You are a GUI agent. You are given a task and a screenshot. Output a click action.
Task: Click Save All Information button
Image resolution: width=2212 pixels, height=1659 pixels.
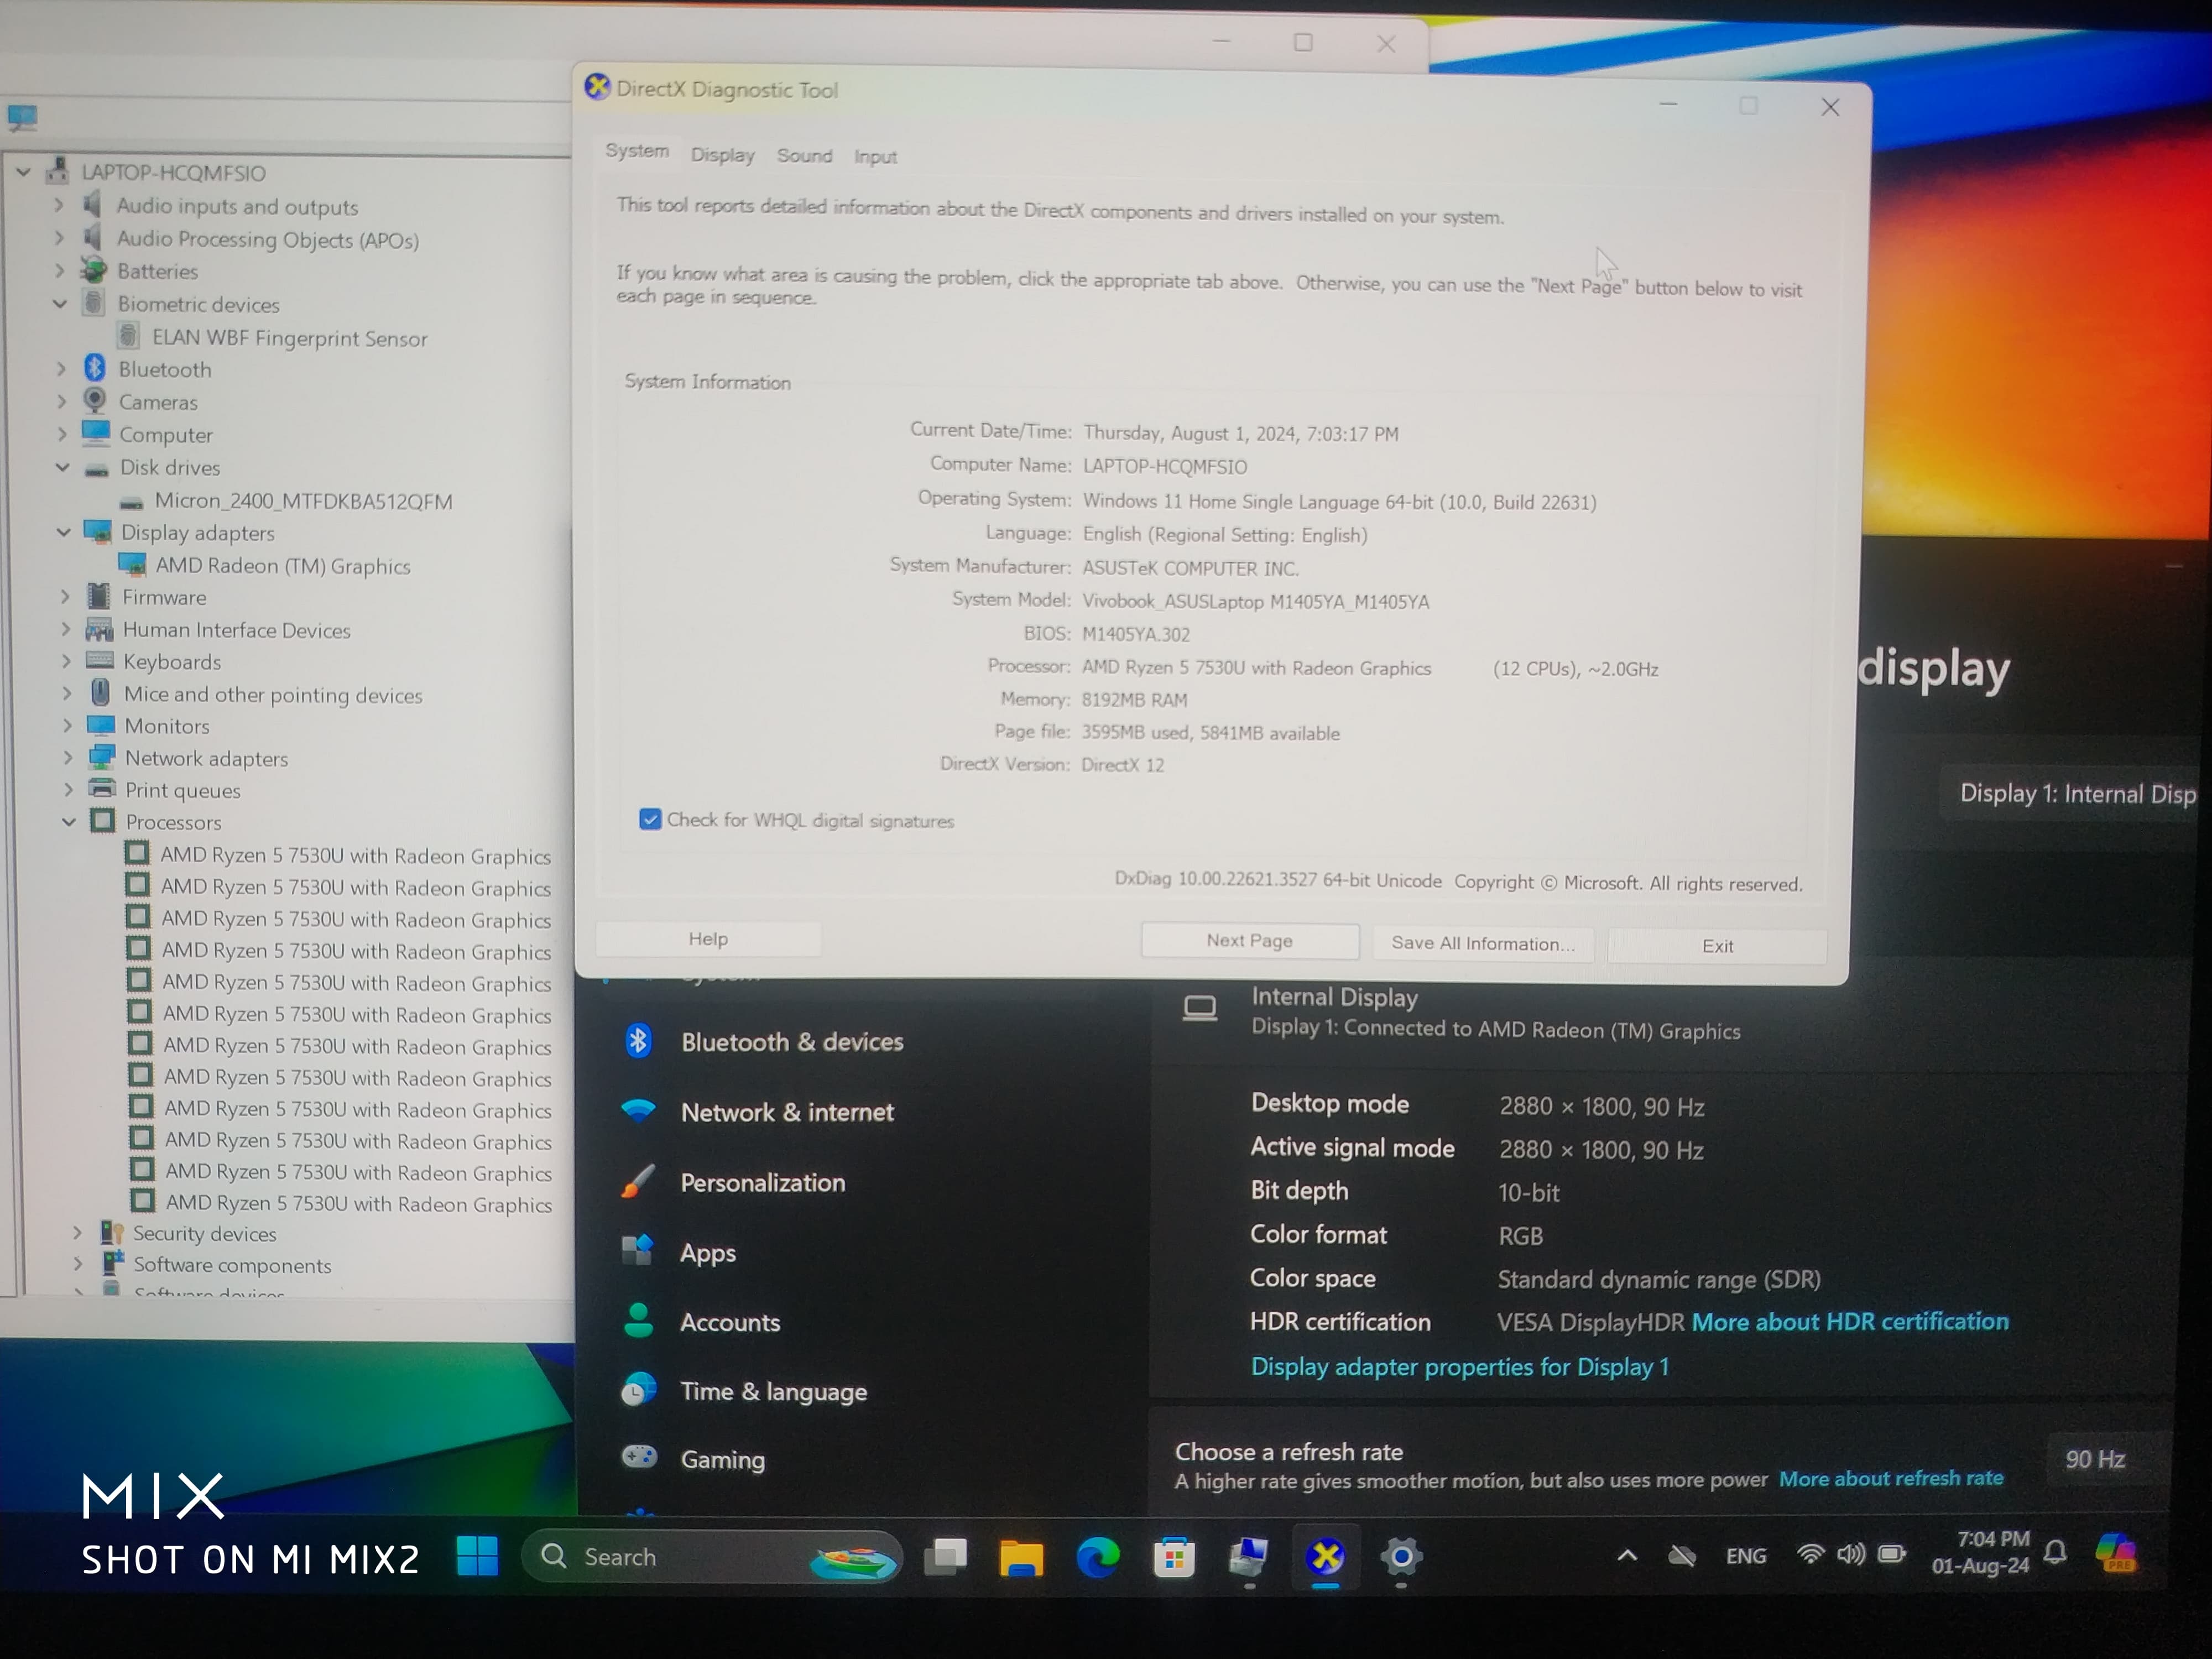(1483, 943)
